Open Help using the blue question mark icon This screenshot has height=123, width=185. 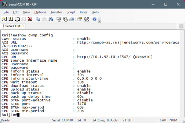[94, 19]
